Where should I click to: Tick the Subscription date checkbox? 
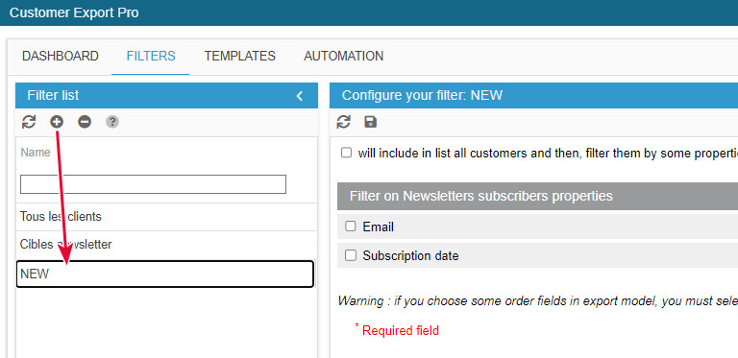350,255
